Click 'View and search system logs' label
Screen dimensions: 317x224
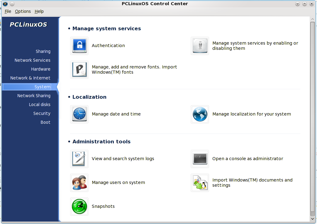pyautogui.click(x=123, y=159)
